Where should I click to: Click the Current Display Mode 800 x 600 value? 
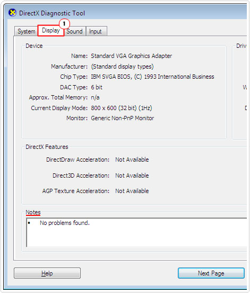click(122, 108)
